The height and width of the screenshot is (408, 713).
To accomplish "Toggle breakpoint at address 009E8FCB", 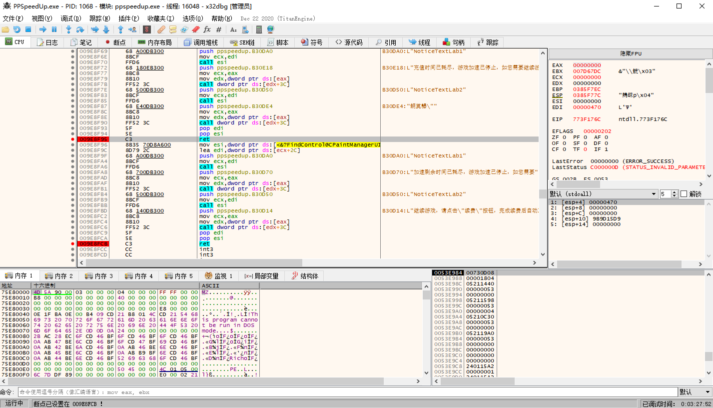I will [73, 243].
